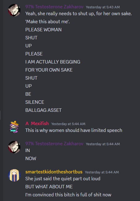
Task: Open the topmost 97% Testosterone Zakharov avatar
Action: tap(14, 10)
